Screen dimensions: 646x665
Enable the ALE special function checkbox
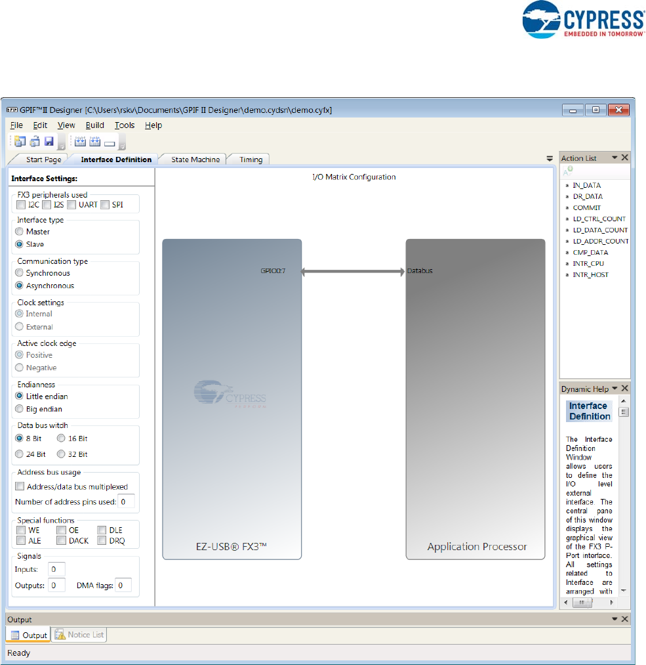21,540
